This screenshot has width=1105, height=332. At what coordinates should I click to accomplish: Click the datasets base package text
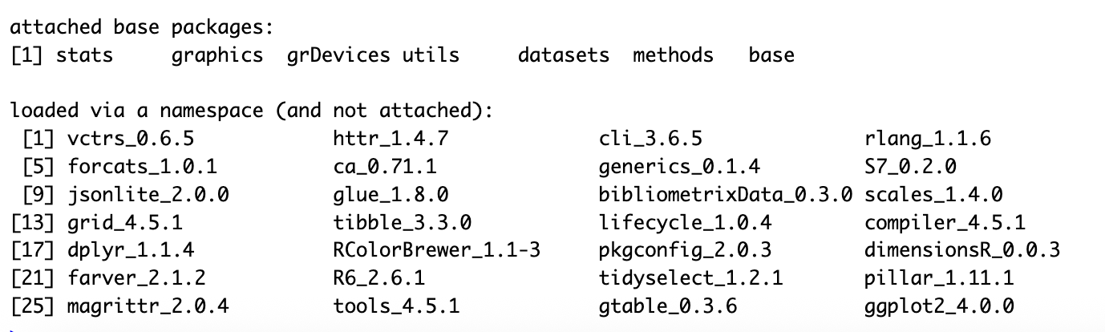pyautogui.click(x=563, y=55)
